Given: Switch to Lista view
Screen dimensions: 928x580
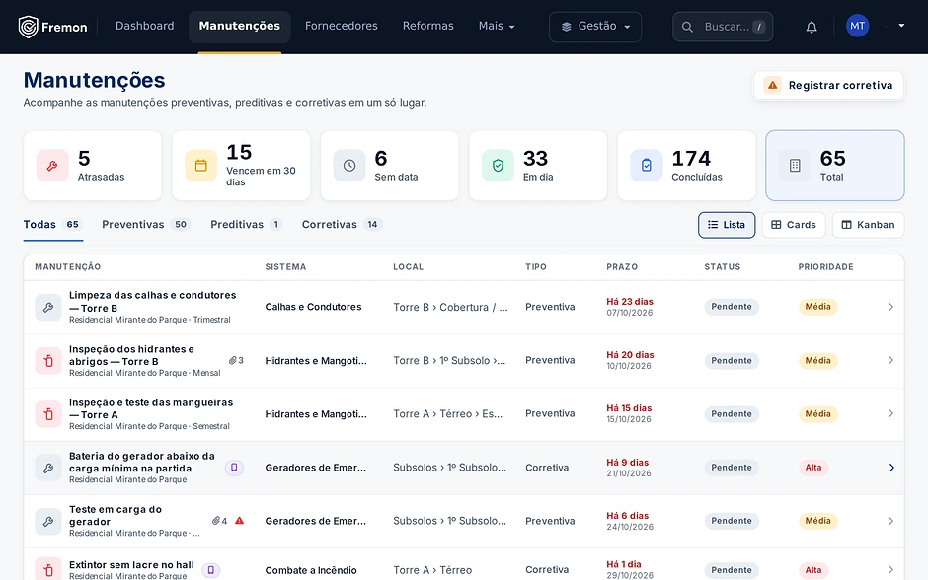Looking at the screenshot, I should (727, 225).
